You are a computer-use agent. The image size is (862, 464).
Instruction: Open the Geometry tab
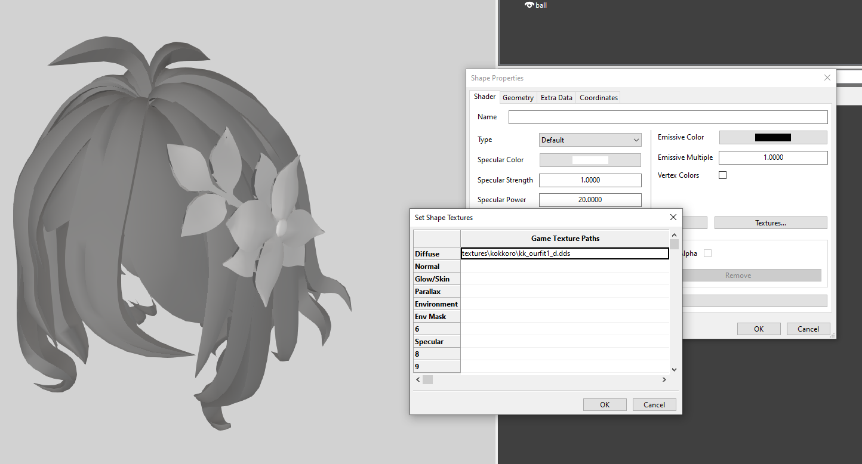[518, 97]
